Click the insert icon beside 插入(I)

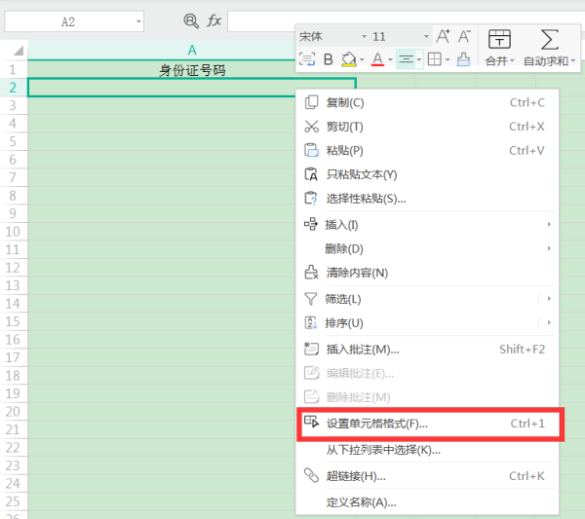(x=311, y=224)
